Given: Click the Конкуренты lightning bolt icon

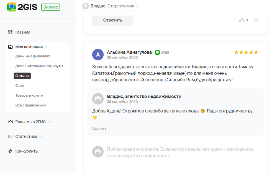Looking at the screenshot, I should click(11, 151).
